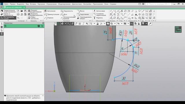The width and height of the screenshot is (185, 104).
Task: Open Моделирование menu
Action: [64, 4]
